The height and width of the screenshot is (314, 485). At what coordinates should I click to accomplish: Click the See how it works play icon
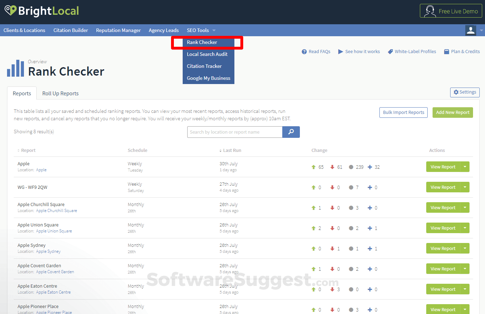(x=340, y=51)
